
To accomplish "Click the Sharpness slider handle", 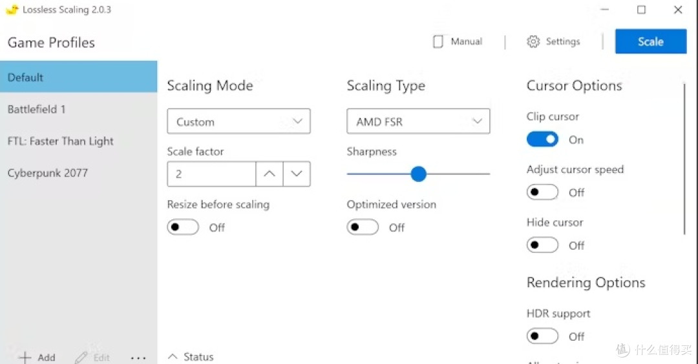I will pos(418,174).
